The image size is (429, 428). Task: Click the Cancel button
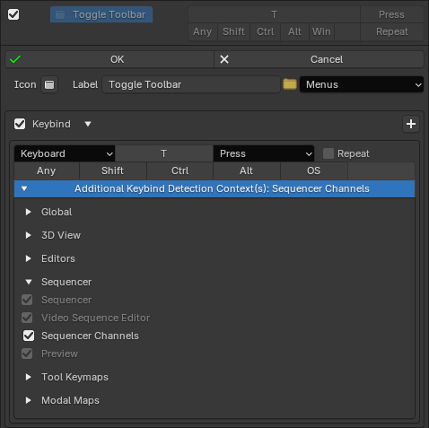[319, 59]
